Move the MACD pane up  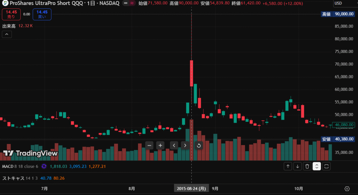coord(288,166)
